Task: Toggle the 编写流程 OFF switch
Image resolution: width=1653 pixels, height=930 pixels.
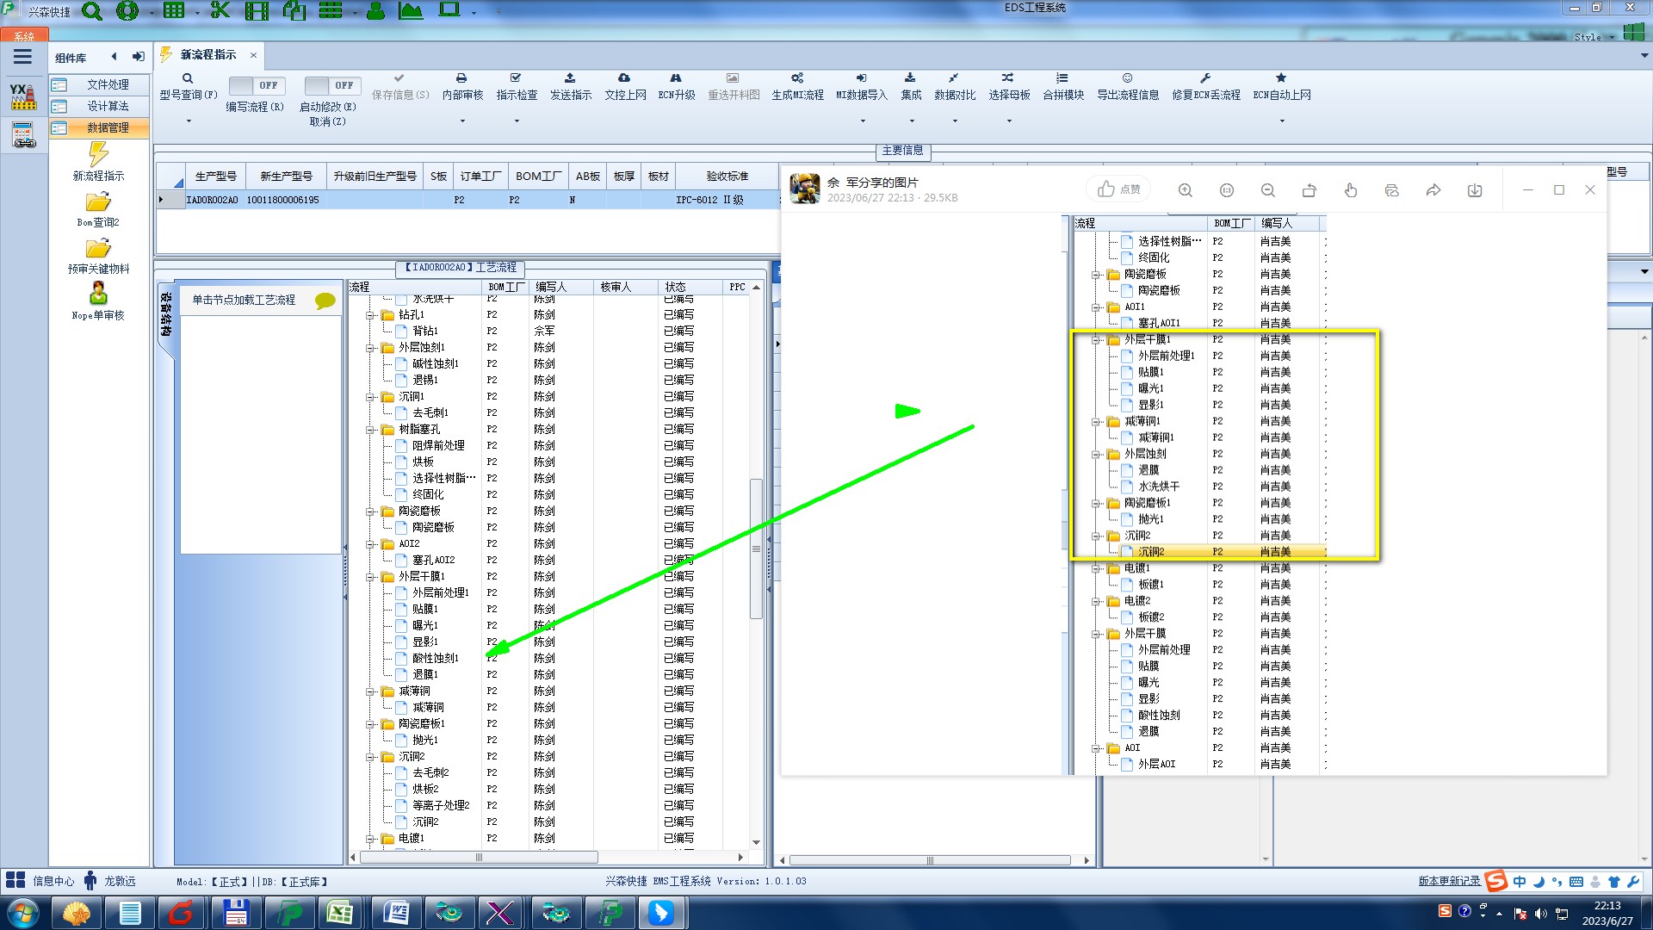Action: click(256, 85)
